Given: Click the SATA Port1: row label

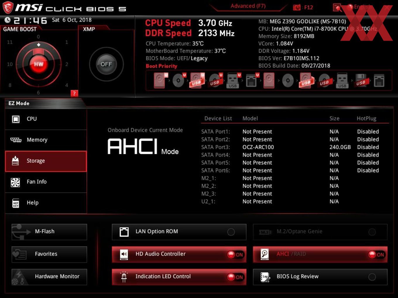Looking at the screenshot, I should 216,132.
